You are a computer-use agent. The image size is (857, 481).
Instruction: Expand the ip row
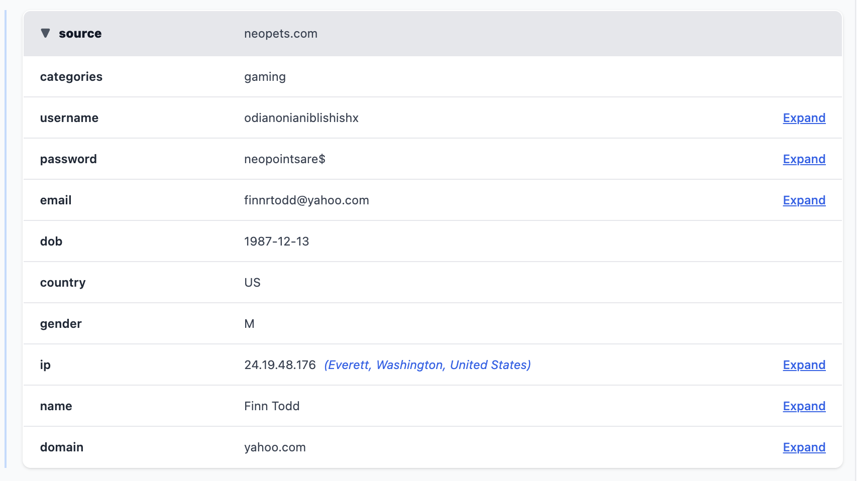[804, 365]
